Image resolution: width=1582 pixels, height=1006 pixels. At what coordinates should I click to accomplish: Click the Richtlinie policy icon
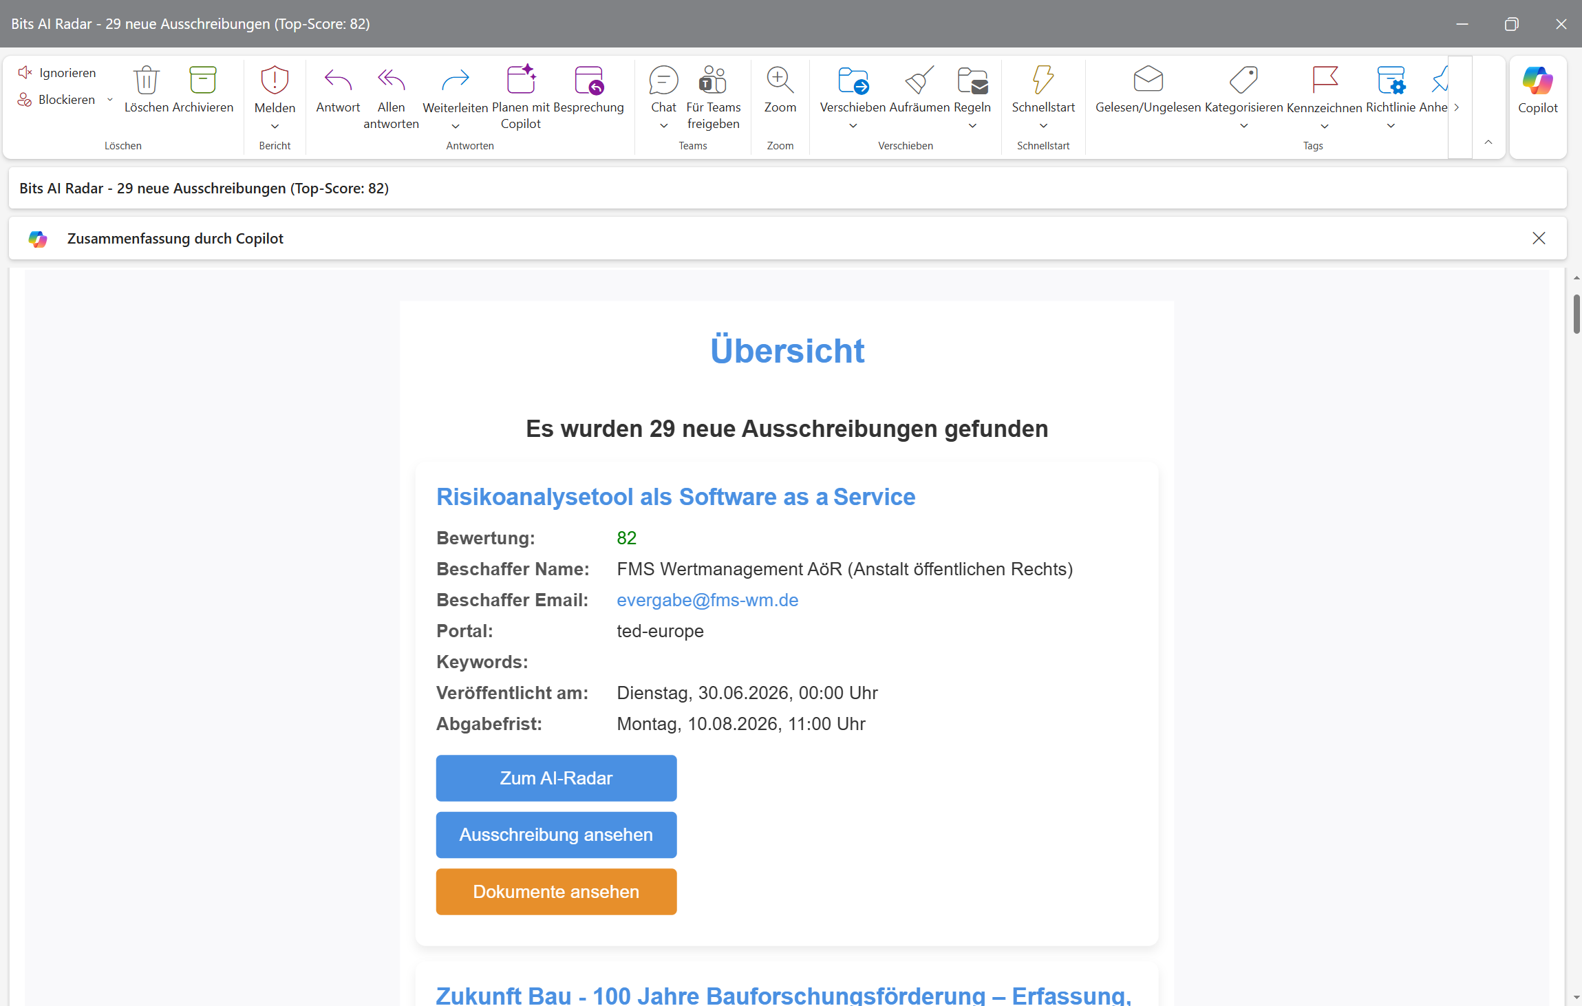coord(1391,81)
